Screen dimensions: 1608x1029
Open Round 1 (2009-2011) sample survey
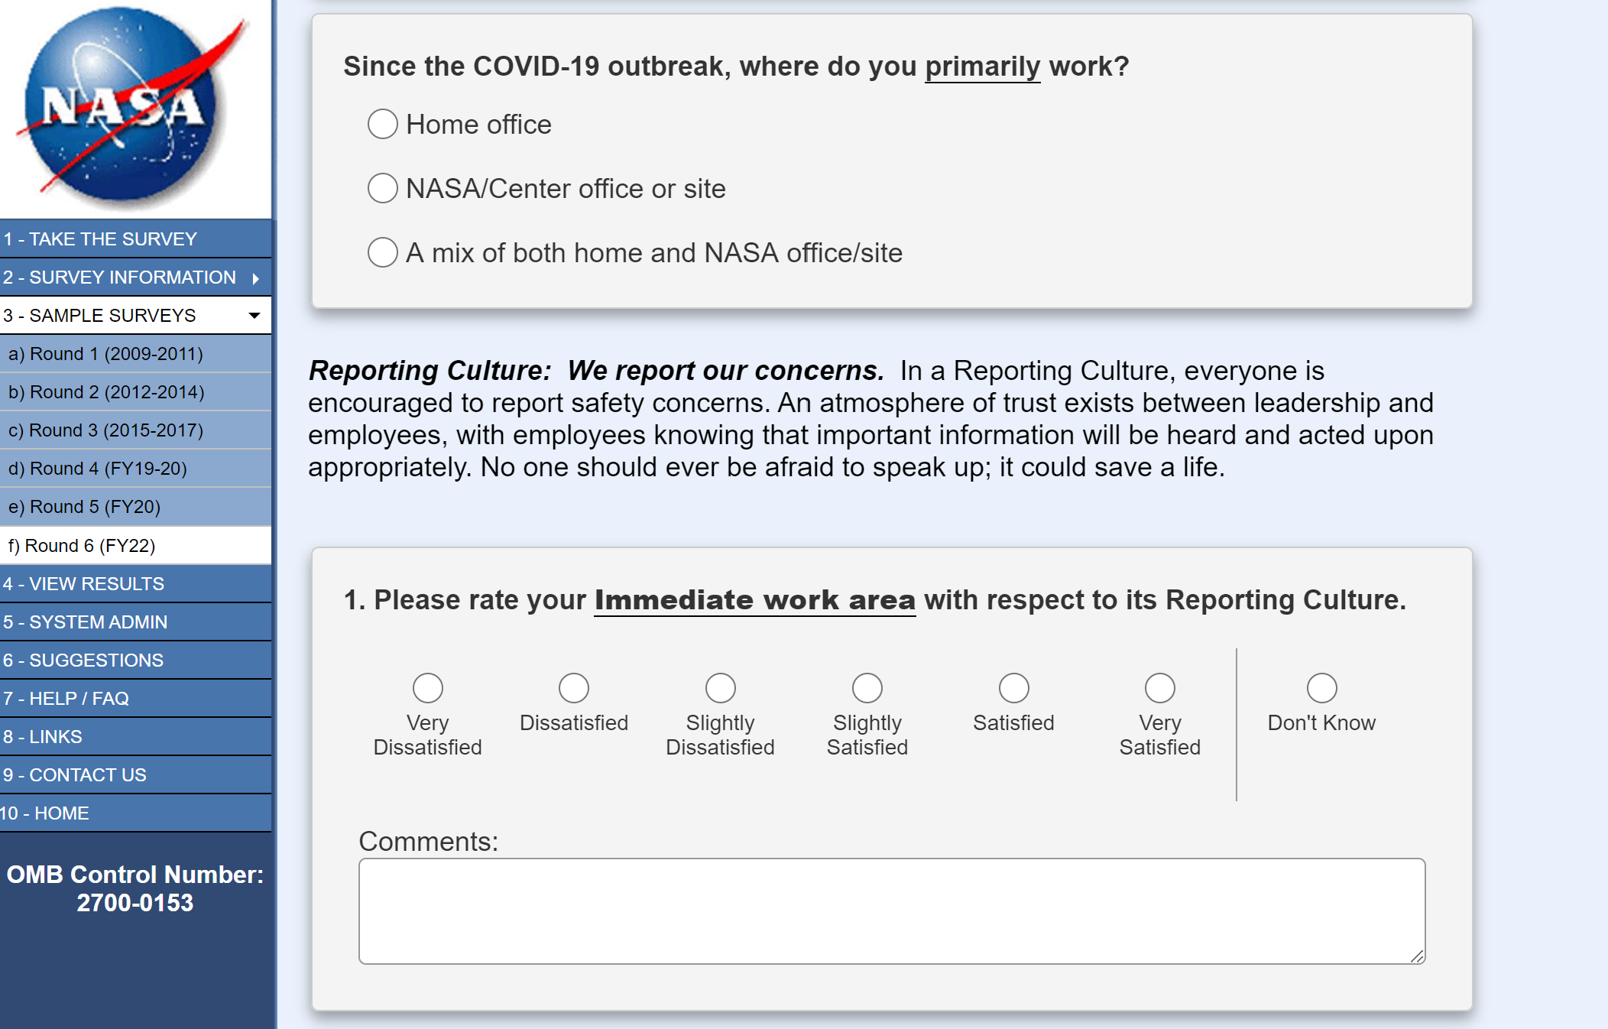coord(105,354)
